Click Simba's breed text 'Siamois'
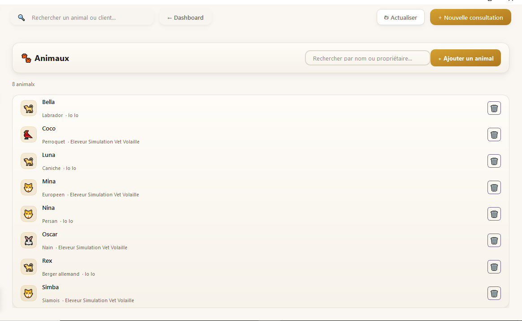The image size is (522, 321). point(51,300)
